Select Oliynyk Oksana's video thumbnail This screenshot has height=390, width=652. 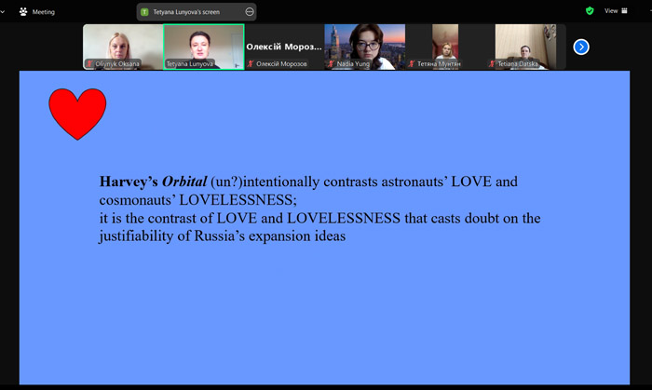123,45
